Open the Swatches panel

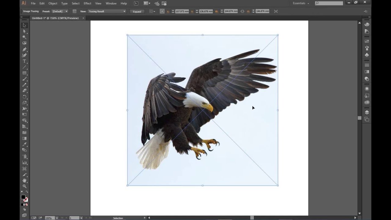coord(367,41)
